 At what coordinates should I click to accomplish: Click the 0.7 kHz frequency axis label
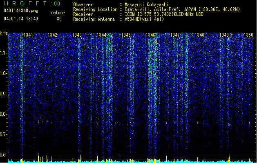[3, 134]
